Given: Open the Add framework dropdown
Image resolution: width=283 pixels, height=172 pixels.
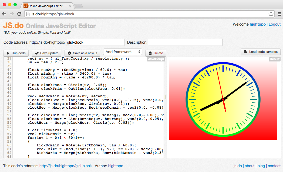Looking at the screenshot, I should 123,52.
